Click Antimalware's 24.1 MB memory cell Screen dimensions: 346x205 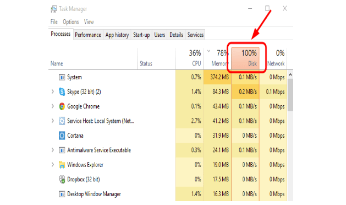coord(217,150)
